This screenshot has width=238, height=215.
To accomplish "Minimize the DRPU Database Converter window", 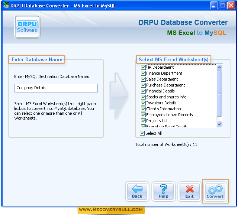I will [x=213, y=6].
